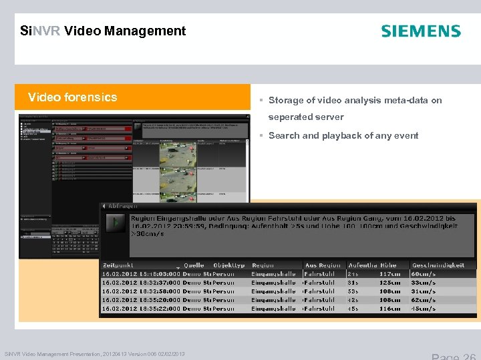Run the query with the green play button

coord(116,223)
